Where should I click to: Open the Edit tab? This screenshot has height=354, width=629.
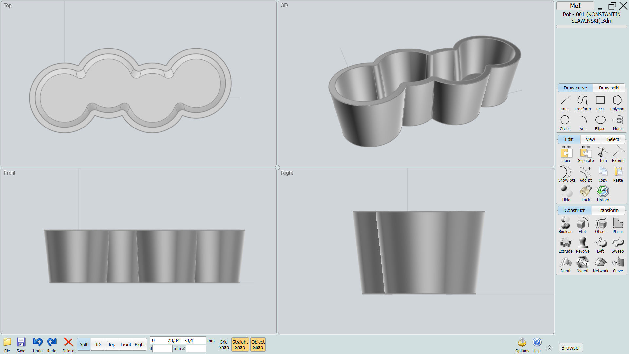pos(569,139)
